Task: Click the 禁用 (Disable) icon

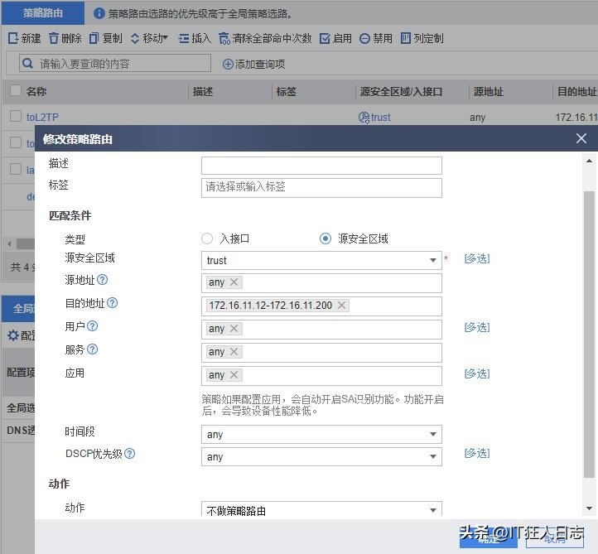Action: pyautogui.click(x=364, y=38)
